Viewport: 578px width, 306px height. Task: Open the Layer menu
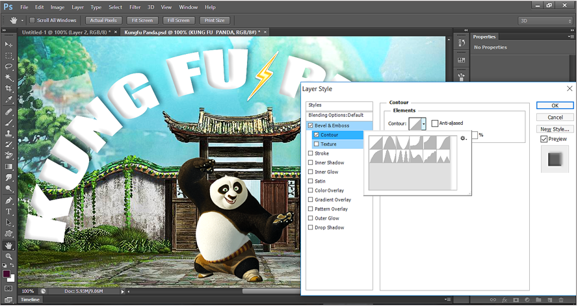(x=77, y=7)
